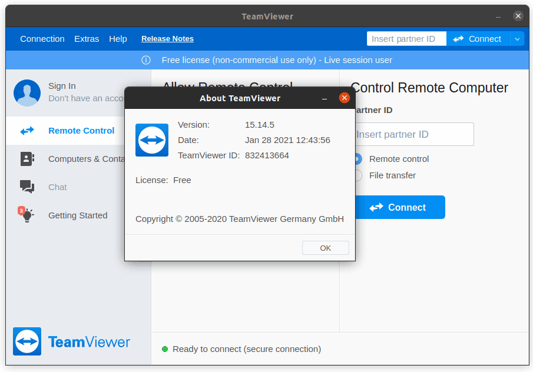Open the Release Notes link
The image size is (533, 372).
pos(168,39)
